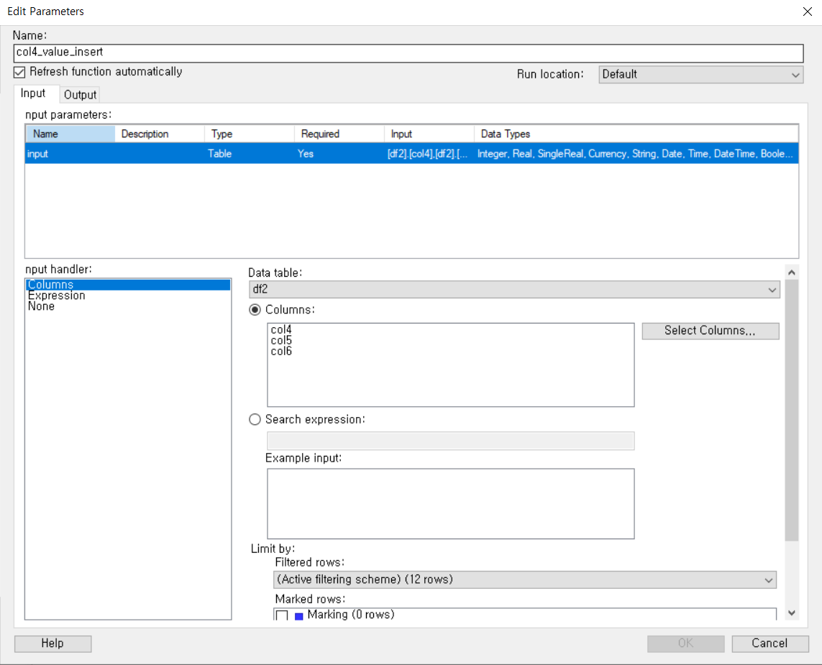This screenshot has width=822, height=665.
Task: Close the Edit Parameters dialog
Action: (x=808, y=12)
